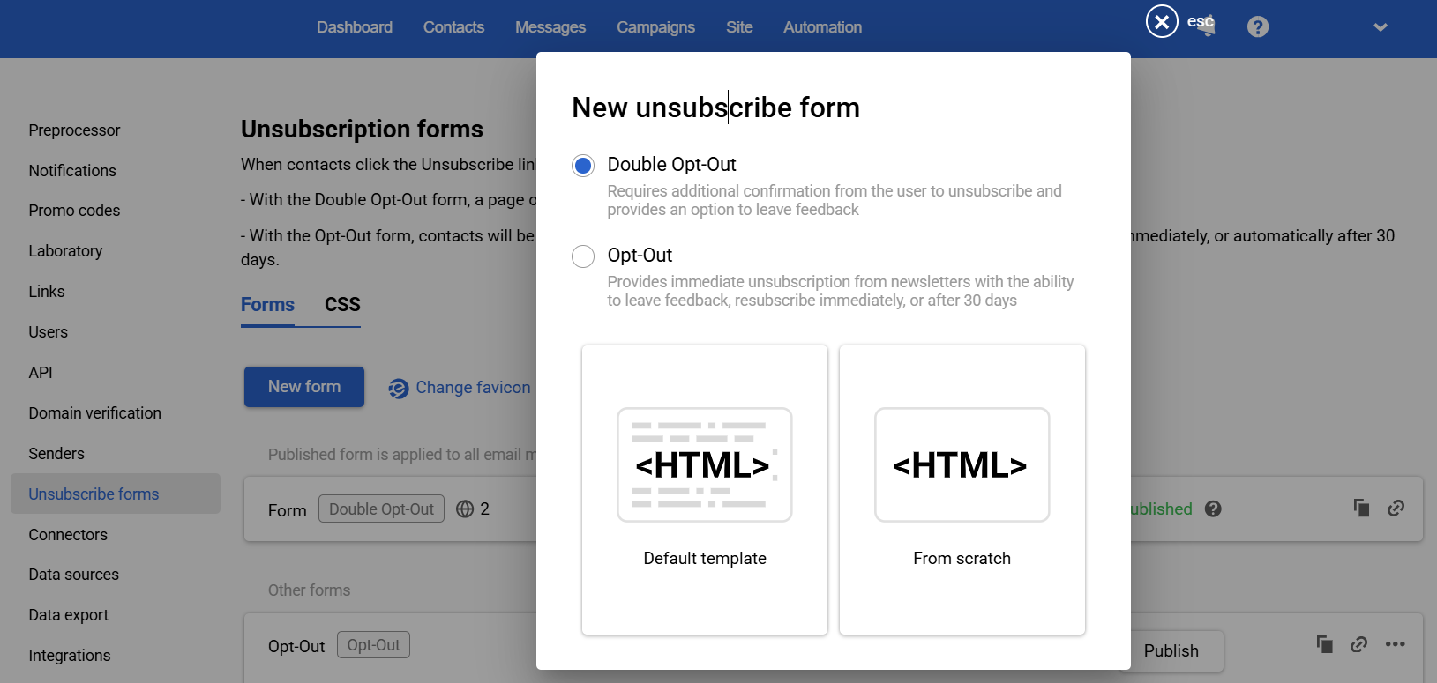Viewport: 1437px width, 683px height.
Task: Open API in the sidebar
Action: tap(41, 373)
